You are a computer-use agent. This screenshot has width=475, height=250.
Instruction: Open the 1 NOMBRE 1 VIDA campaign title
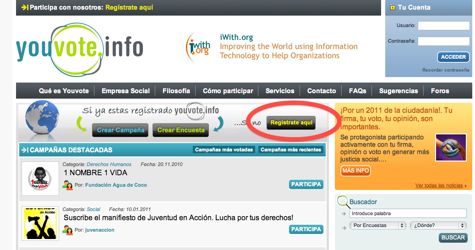click(95, 172)
